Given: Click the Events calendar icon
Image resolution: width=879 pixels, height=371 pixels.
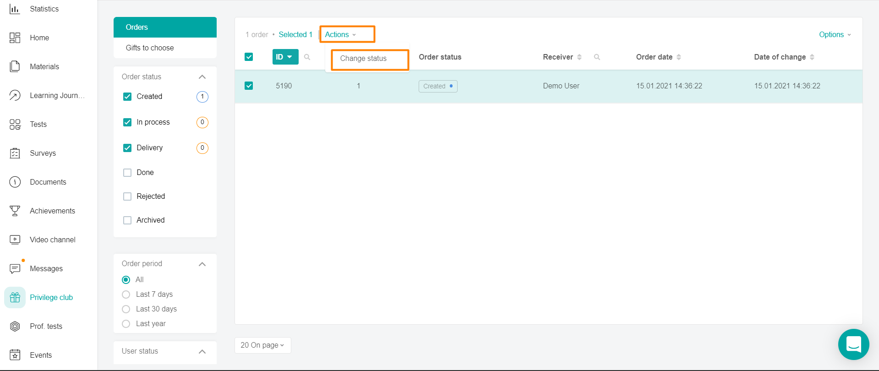Looking at the screenshot, I should [x=15, y=355].
